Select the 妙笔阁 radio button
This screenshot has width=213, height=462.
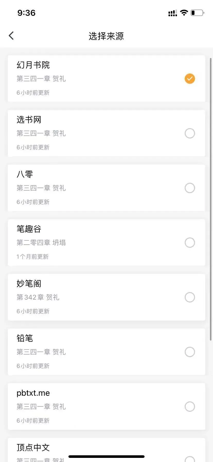pyautogui.click(x=190, y=297)
